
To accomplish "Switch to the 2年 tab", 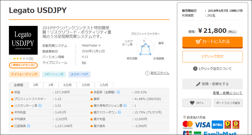I will pos(36,85).
